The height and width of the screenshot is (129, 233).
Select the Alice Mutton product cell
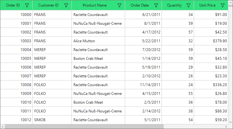click(98, 41)
